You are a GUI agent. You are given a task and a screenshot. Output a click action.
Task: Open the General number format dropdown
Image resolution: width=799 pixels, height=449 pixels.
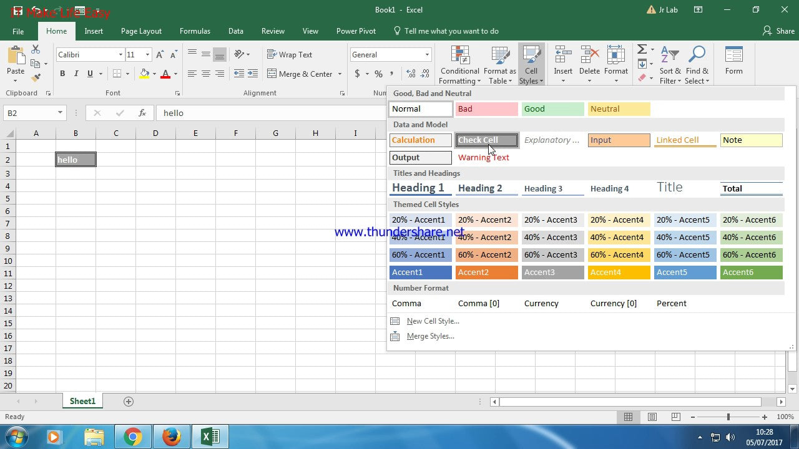(426, 54)
